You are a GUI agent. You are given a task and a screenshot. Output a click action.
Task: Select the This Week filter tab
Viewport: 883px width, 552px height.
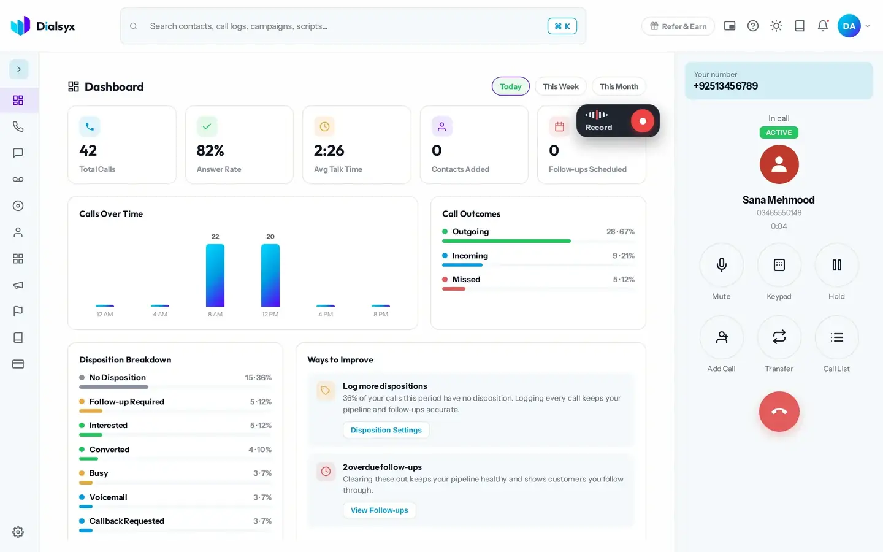pos(560,86)
